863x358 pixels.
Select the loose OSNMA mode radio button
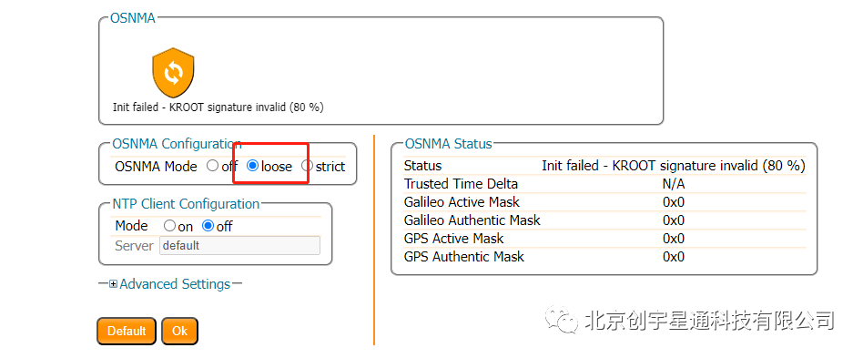click(x=253, y=166)
